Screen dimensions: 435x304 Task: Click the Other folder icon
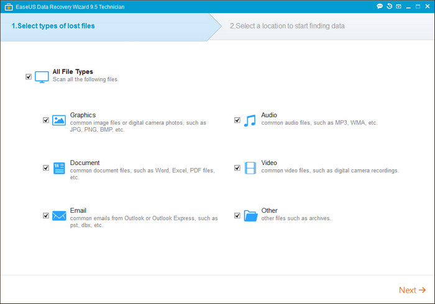point(250,216)
